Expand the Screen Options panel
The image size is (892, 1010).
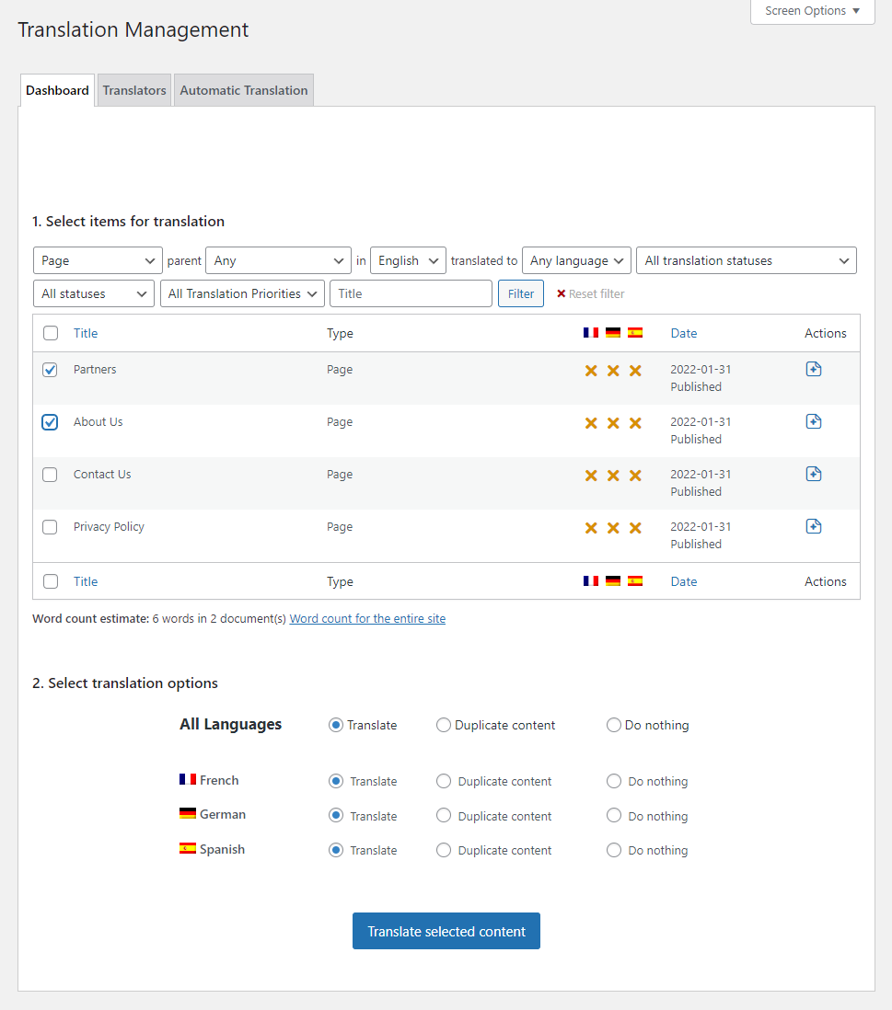(812, 11)
